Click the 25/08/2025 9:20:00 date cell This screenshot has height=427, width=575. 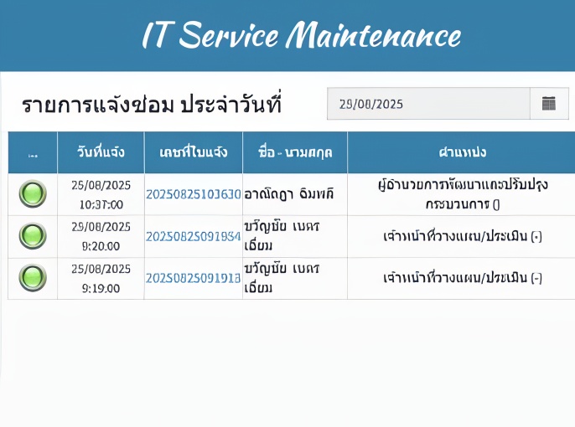point(101,236)
